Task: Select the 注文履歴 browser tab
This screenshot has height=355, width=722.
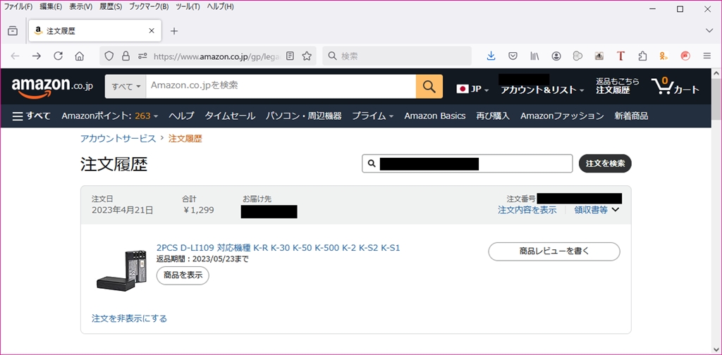Action: [x=95, y=31]
